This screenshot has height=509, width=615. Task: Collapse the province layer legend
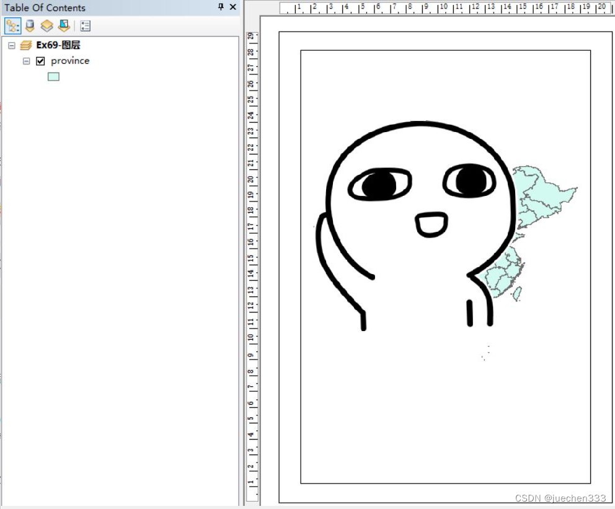[x=26, y=61]
